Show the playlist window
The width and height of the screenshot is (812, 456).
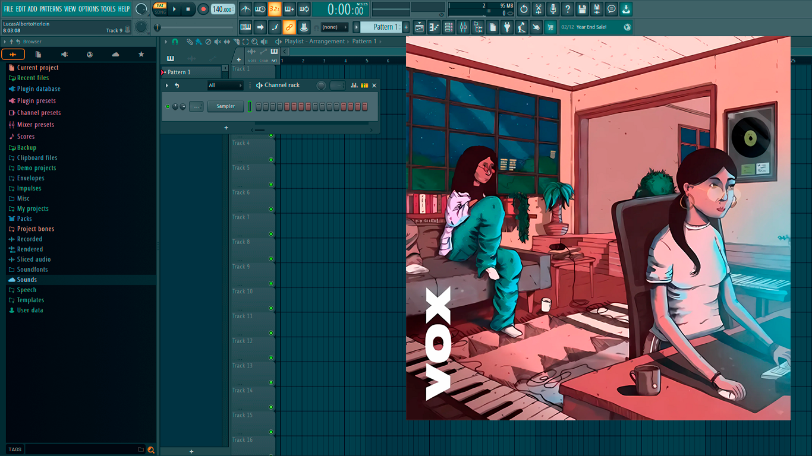[x=419, y=27]
